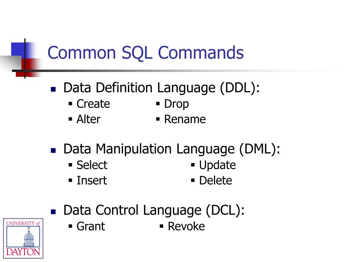Viewport: 350px width, 262px height.
Task: Click the Alter command text
Action: (x=89, y=119)
